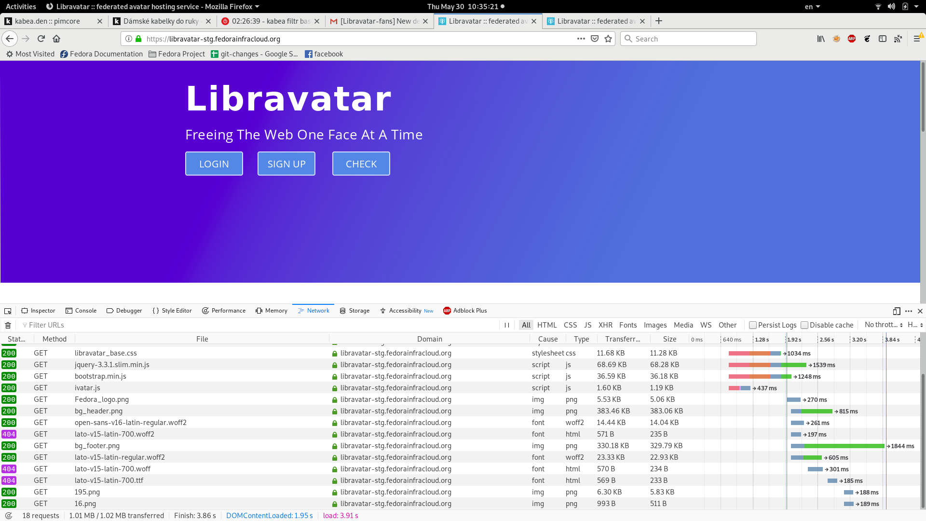Viewport: 926px width, 521px height.
Task: Reload the current page
Action: [x=41, y=39]
